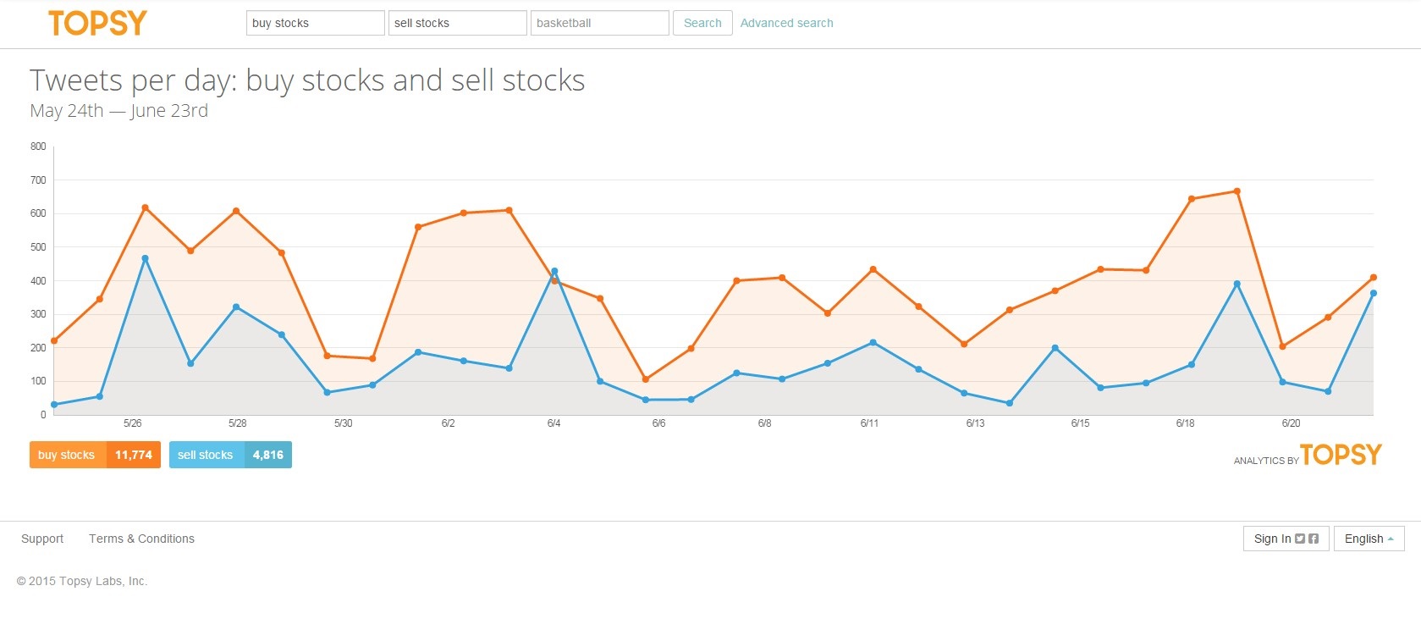
Task: Click the Twitter icon beside Sign In
Action: (1300, 539)
